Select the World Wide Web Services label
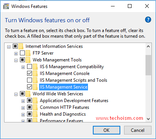This screenshot has height=139, width=156. [x=58, y=94]
